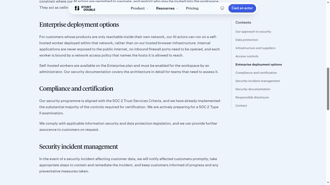
Task: Go to the Pricing page
Action: click(x=192, y=8)
